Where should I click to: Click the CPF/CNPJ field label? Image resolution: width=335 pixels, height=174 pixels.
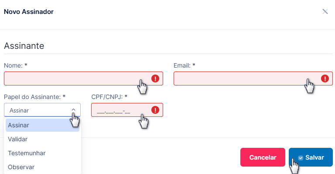coord(109,97)
